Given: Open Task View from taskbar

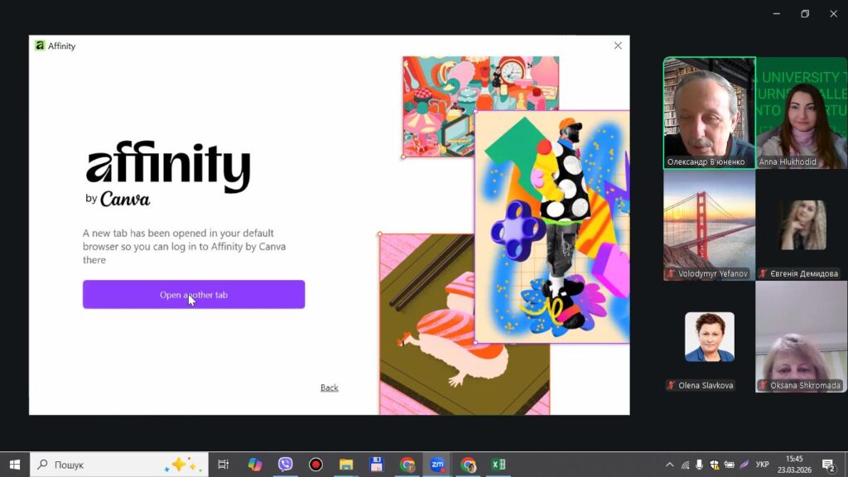Looking at the screenshot, I should [x=223, y=465].
